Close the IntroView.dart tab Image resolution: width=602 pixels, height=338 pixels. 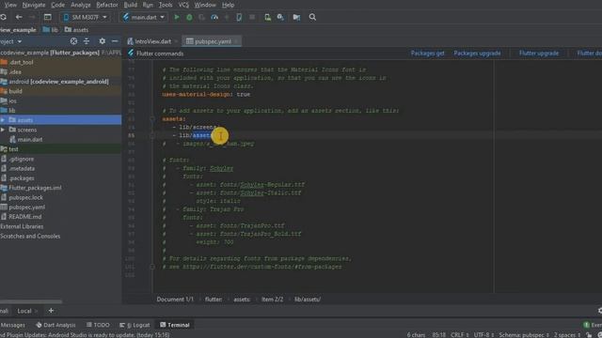tap(176, 41)
